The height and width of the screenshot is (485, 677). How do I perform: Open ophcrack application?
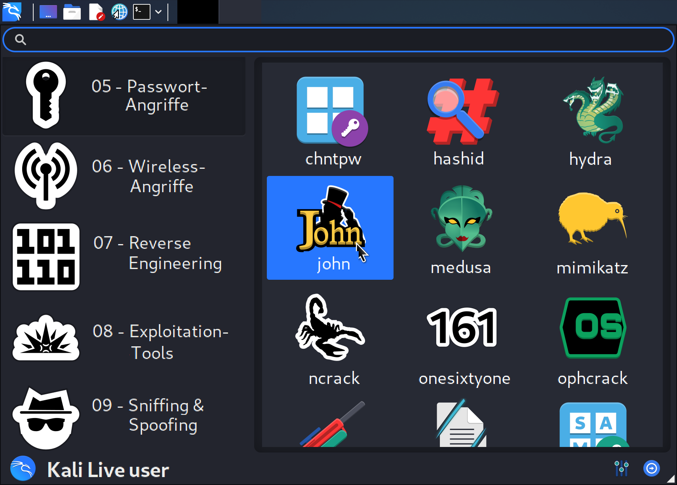592,339
